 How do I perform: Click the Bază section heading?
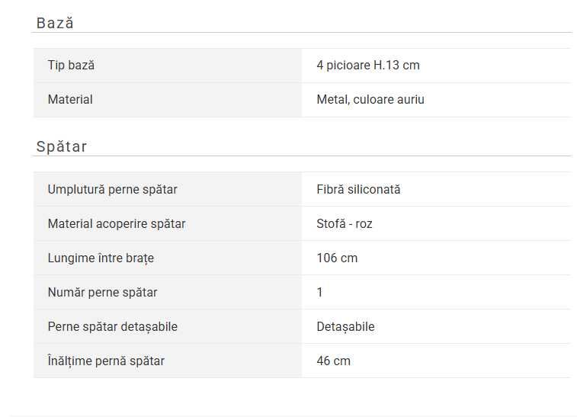point(55,23)
